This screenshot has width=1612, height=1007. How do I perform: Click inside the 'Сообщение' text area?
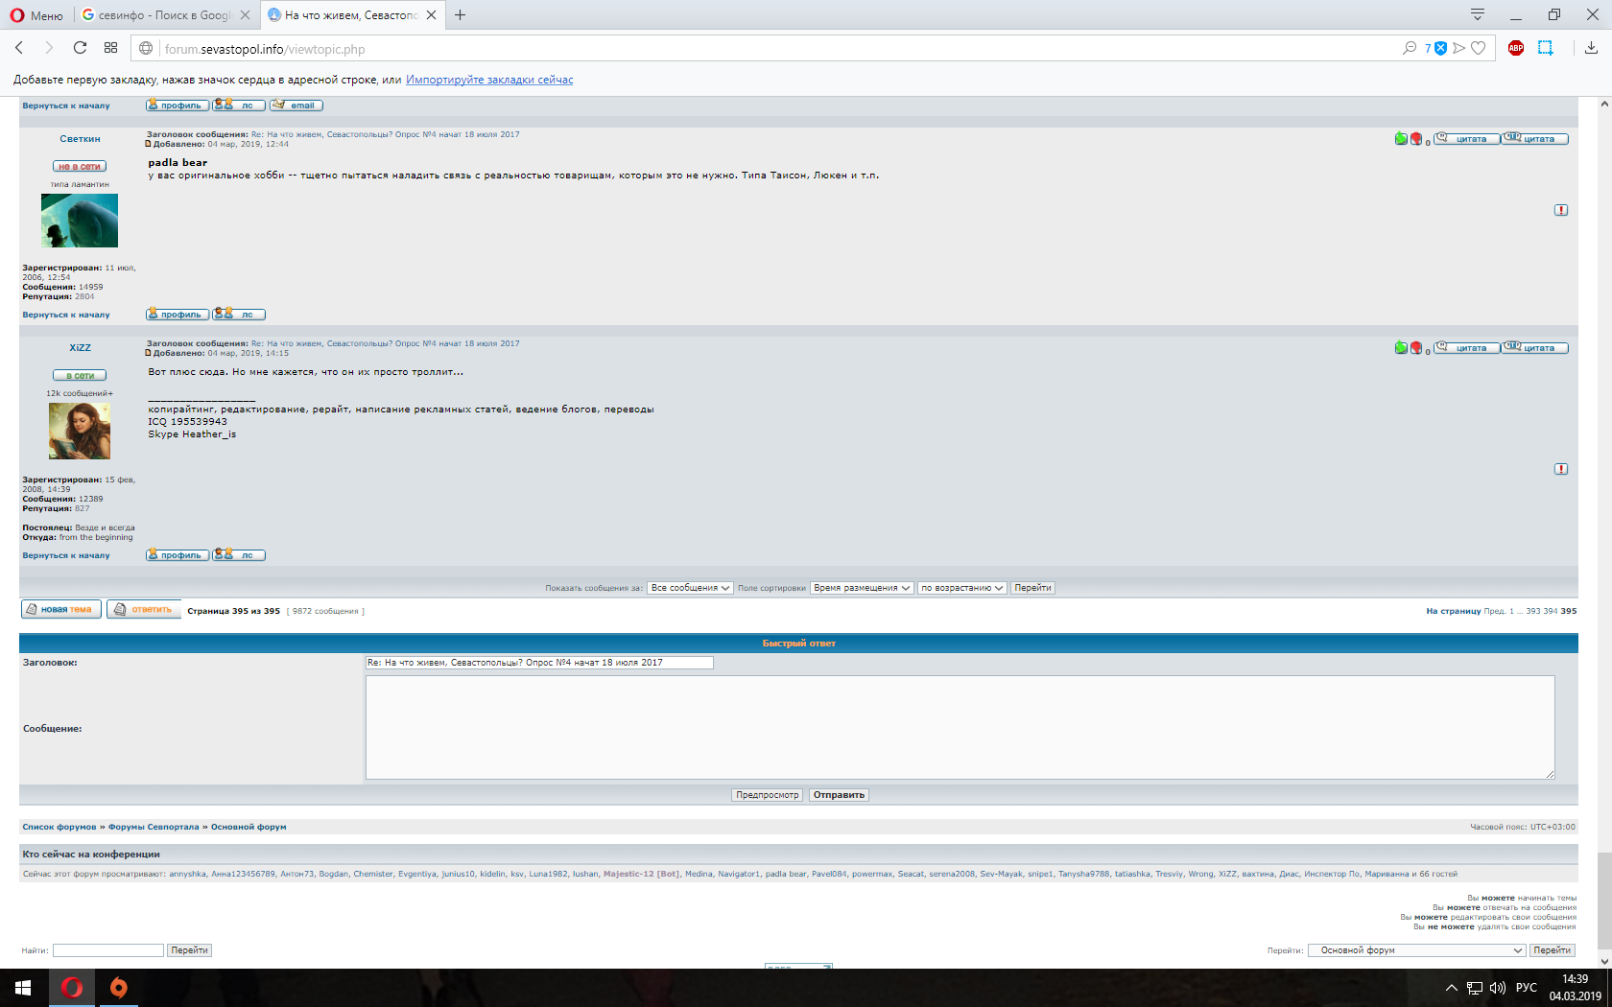tap(960, 727)
